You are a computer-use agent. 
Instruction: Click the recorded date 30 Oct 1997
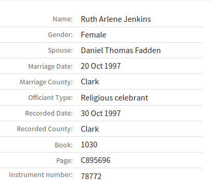click(x=101, y=114)
